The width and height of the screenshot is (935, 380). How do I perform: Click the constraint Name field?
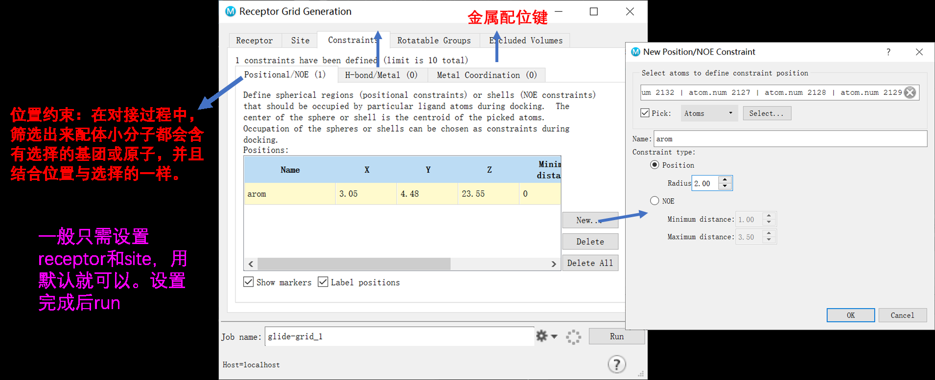(790, 139)
